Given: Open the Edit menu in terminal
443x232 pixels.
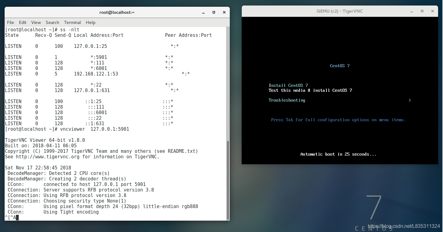Looking at the screenshot, I should (x=23, y=22).
